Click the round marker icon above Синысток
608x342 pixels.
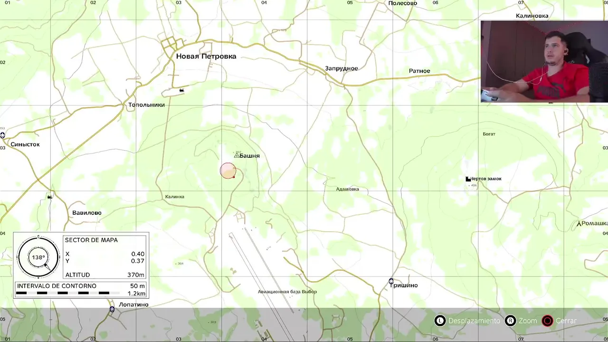coord(2,135)
